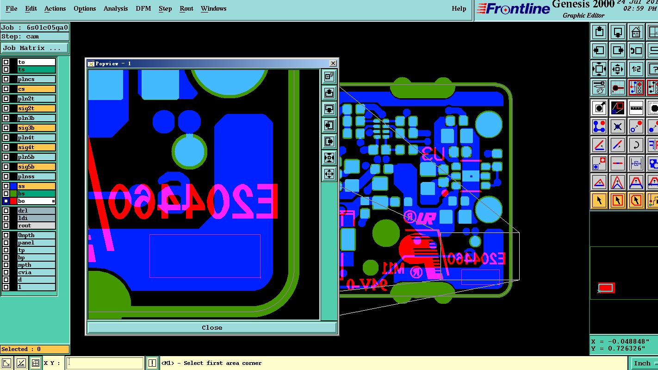Click the green color swatch of layer 'bs'
The image size is (658, 370).
click(14, 194)
